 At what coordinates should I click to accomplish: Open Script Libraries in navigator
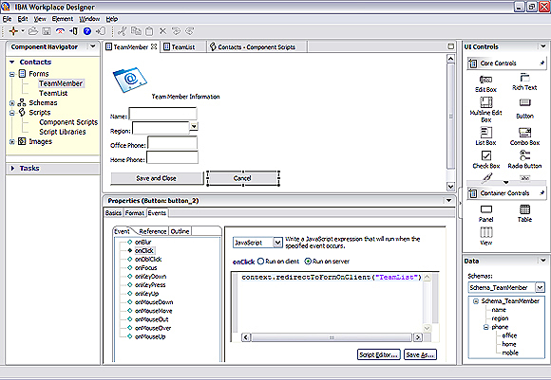[62, 132]
